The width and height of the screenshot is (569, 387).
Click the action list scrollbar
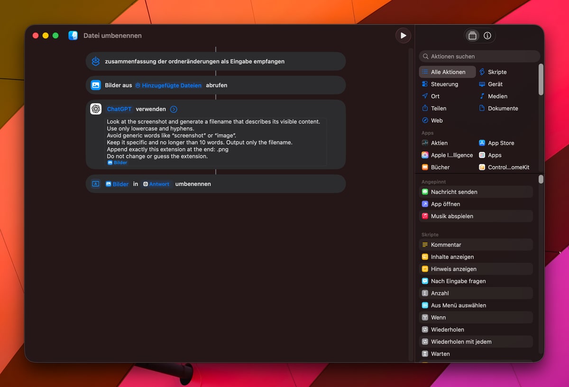(541, 79)
